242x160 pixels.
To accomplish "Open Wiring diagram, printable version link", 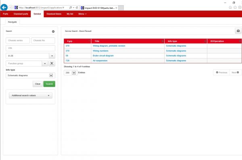I will click(x=109, y=46).
